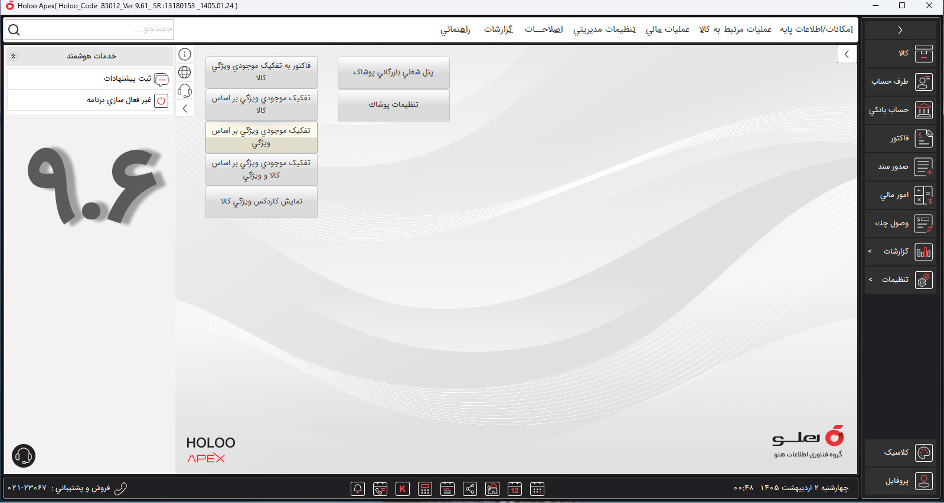Viewport: 944px width, 503px height.
Task: Open the گزارشات chart icon in sidebar
Action: click(x=923, y=252)
